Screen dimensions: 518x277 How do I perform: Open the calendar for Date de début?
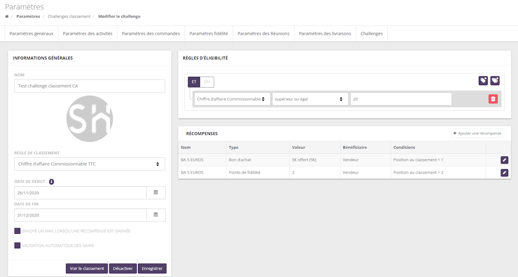[x=156, y=193]
